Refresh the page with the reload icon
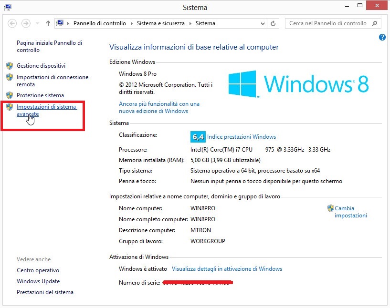390x308 pixels. 273,23
